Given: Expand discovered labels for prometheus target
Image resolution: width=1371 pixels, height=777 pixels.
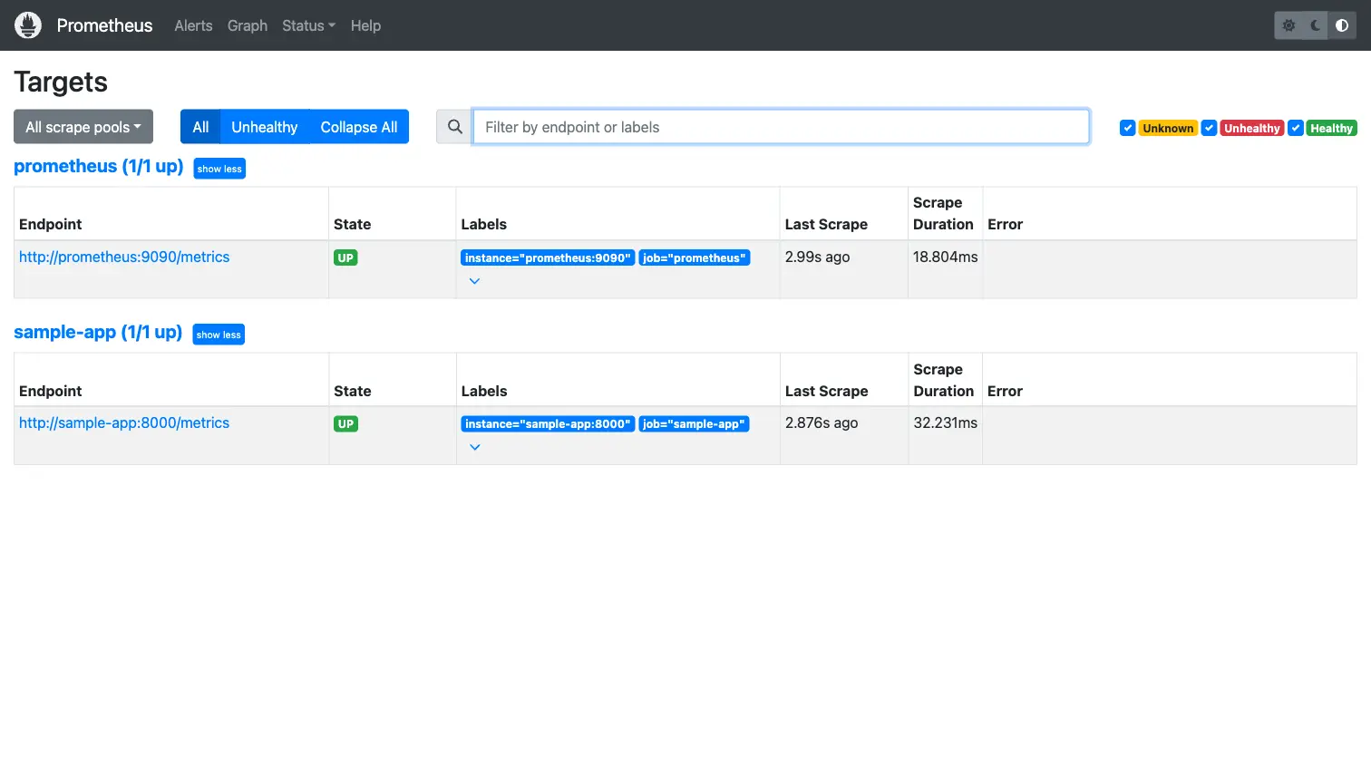Looking at the screenshot, I should (x=474, y=281).
